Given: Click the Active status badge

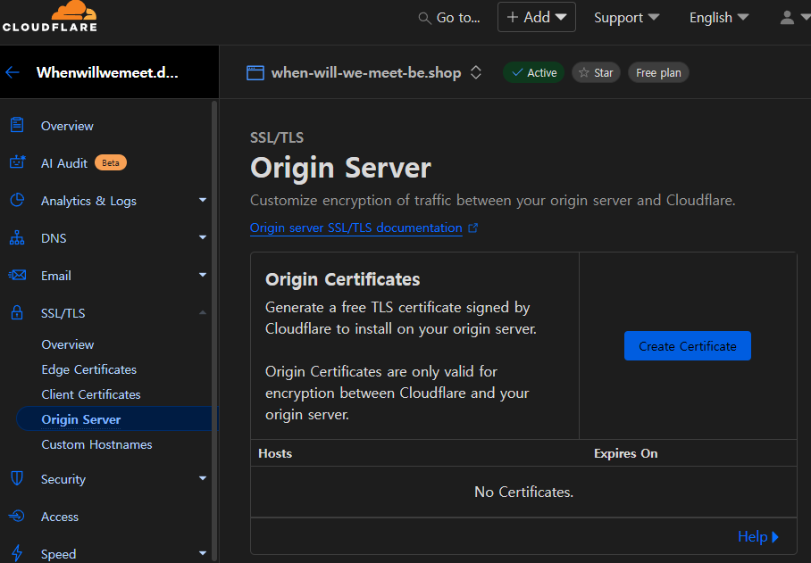Looking at the screenshot, I should pyautogui.click(x=534, y=73).
